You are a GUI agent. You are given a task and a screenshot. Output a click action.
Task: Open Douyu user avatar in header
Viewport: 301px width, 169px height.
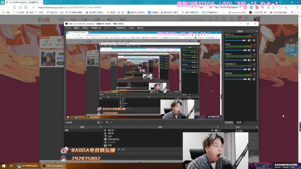click(257, 19)
